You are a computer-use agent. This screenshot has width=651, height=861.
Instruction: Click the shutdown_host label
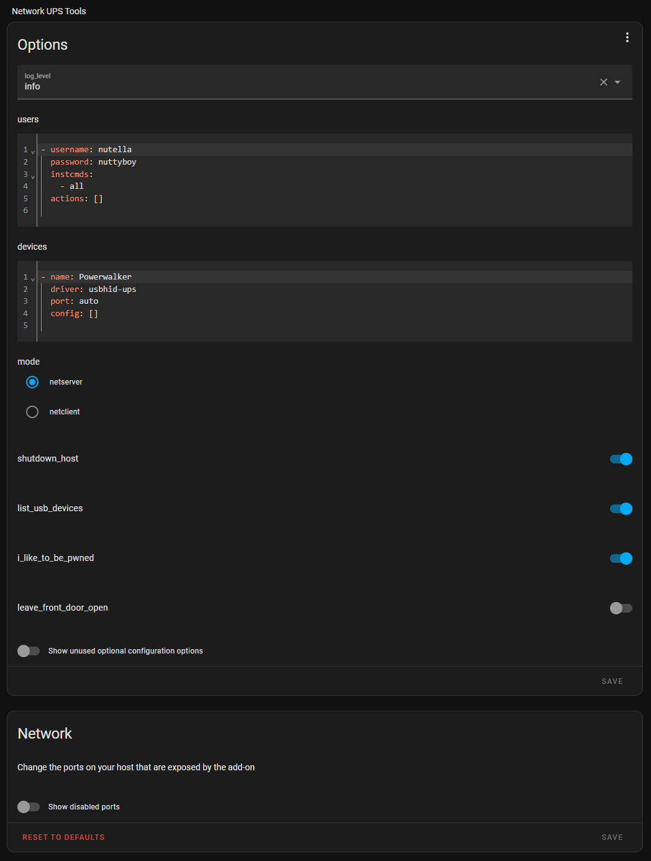48,458
